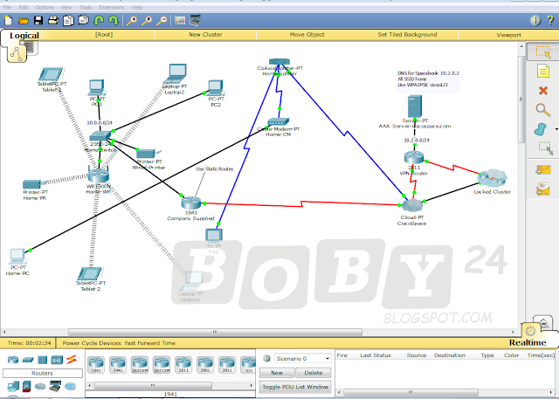Redo action with green arrow
This screenshot has width=559, height=399.
pos(114,21)
